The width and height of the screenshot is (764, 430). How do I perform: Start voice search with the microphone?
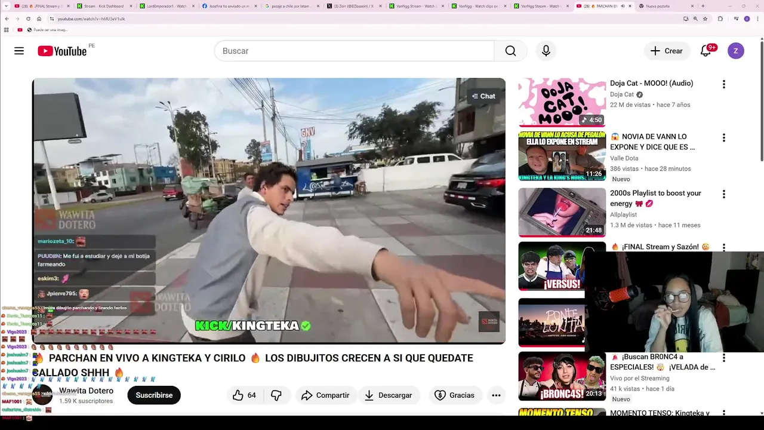[x=546, y=51]
